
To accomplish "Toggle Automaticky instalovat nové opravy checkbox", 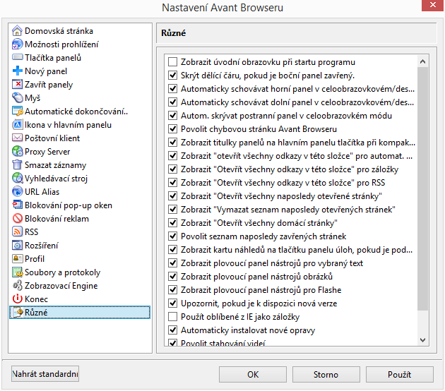I will click(172, 330).
